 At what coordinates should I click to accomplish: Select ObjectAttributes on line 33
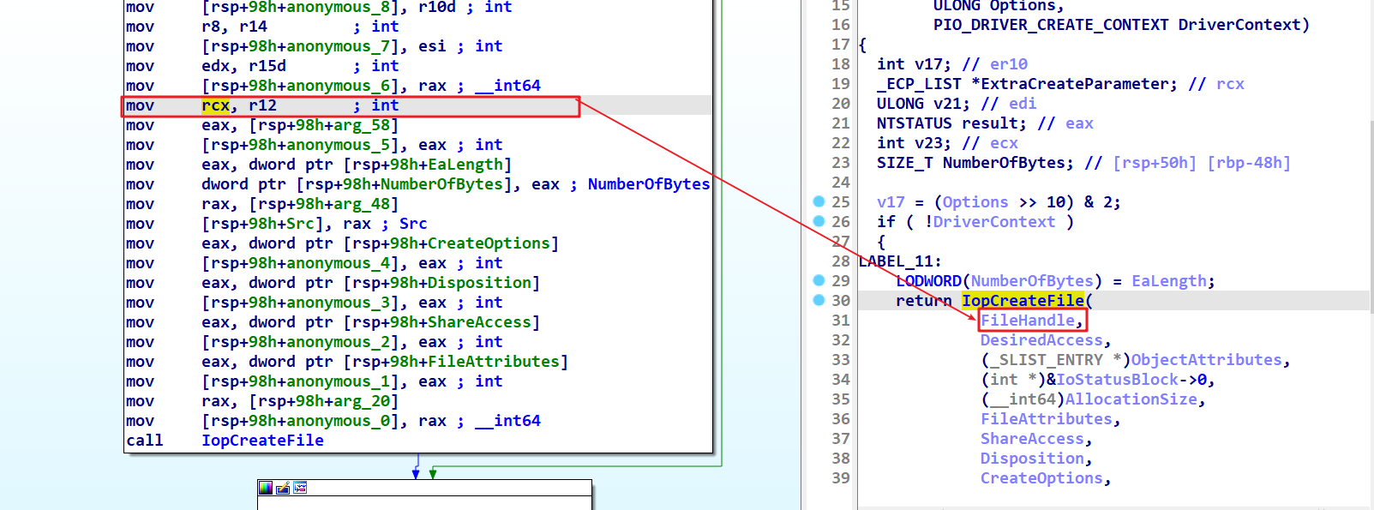coord(1206,360)
